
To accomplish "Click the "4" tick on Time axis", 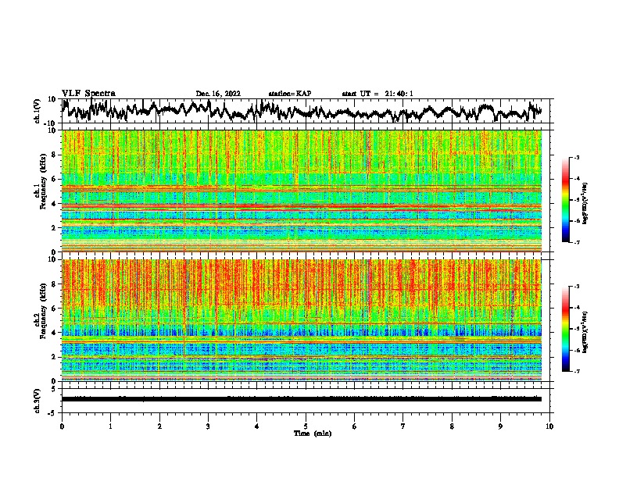I will [256, 426].
